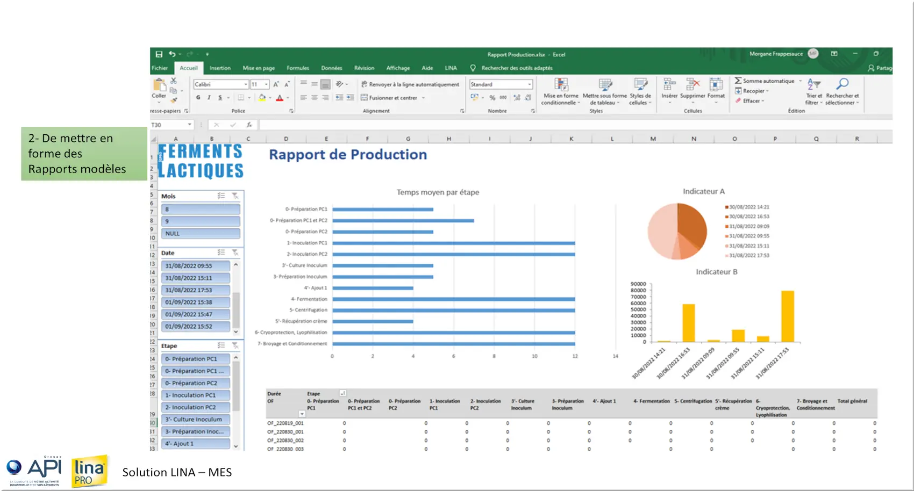Select 31/08/2022 09:55 in the Date slicer
The image size is (914, 491).
coord(196,265)
